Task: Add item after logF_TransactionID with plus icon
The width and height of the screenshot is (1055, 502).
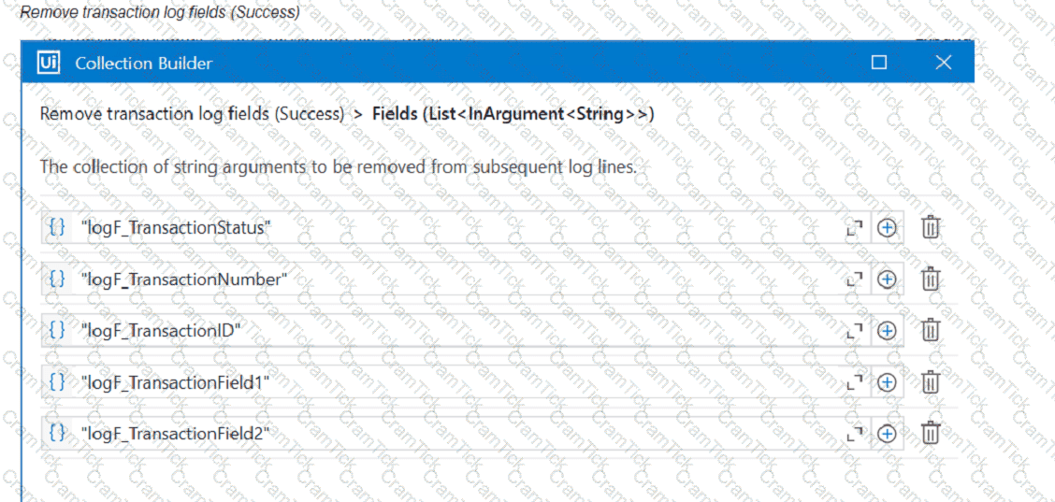Action: [888, 331]
